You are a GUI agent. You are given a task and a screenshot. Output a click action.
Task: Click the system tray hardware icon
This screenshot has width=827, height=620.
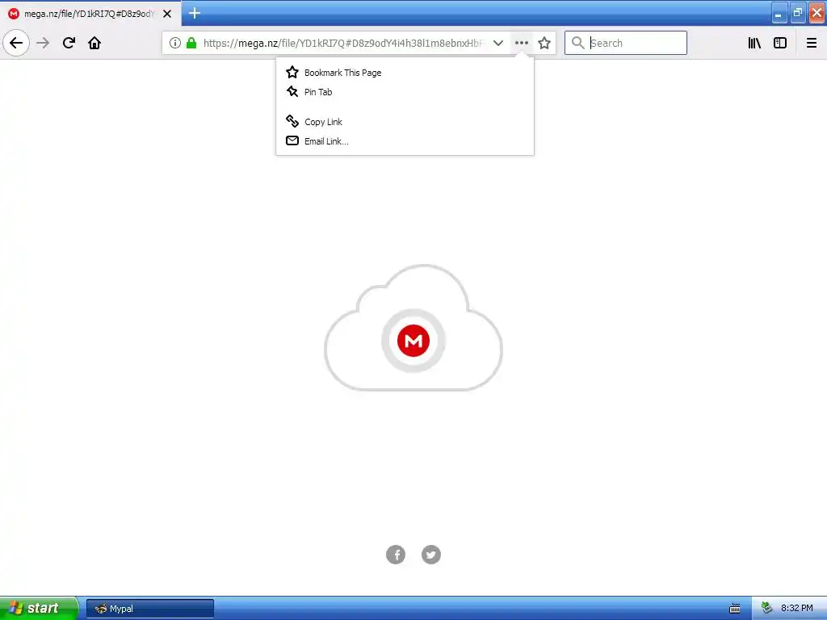(x=767, y=608)
